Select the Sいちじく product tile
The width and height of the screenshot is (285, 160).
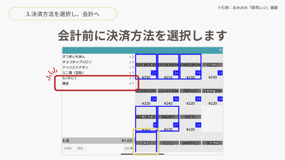click(x=168, y=119)
